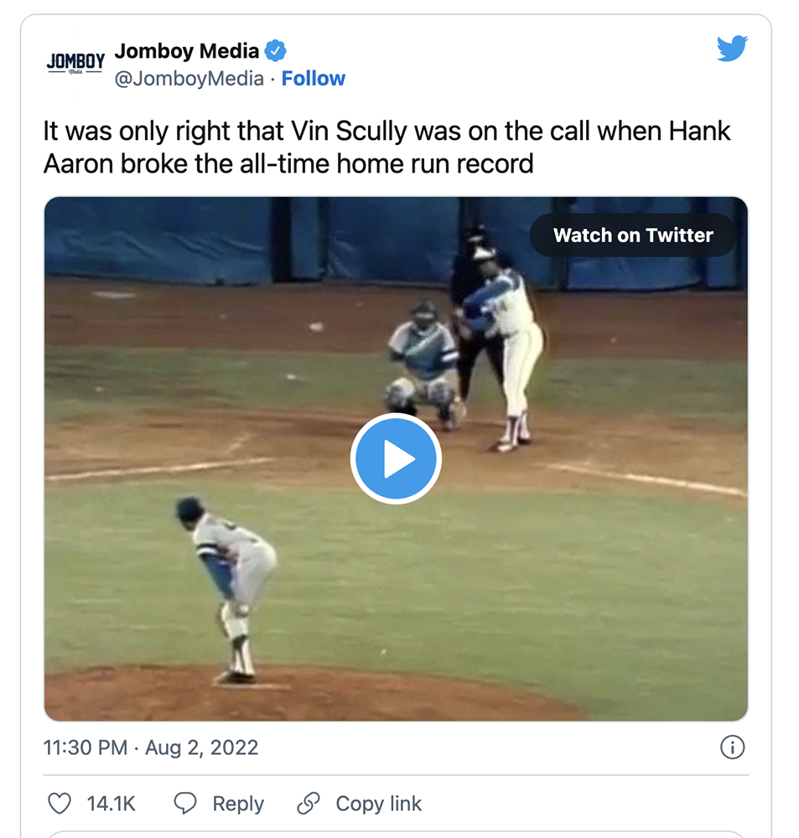Follow the Jomboy Media account

(x=313, y=79)
